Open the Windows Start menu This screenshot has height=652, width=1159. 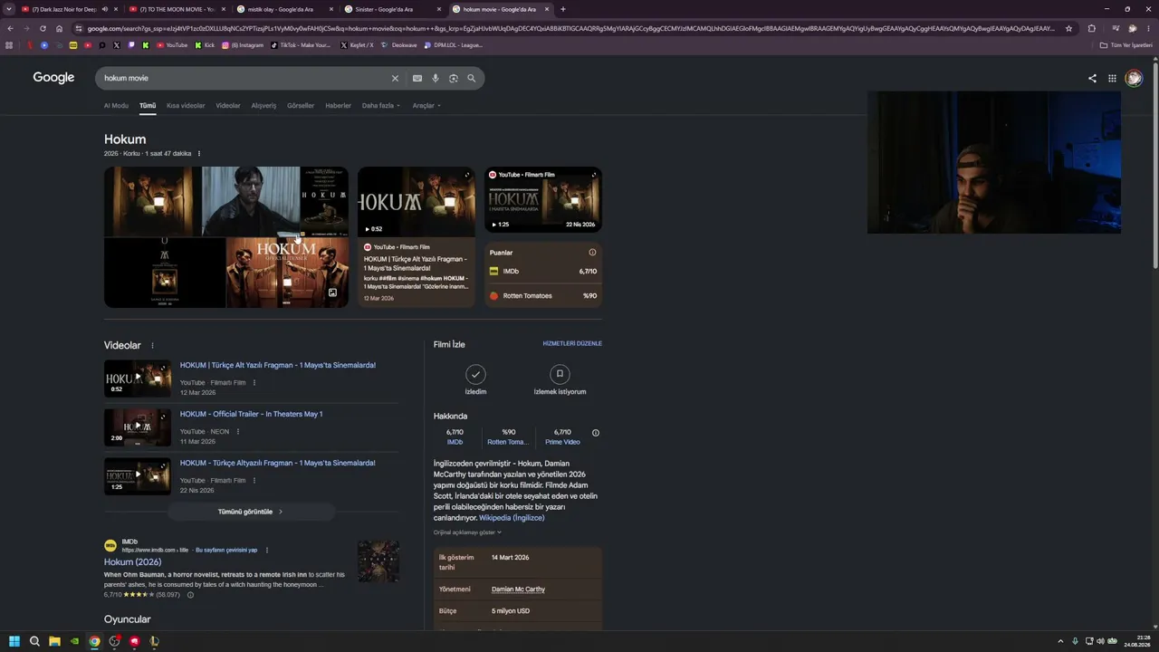(x=14, y=641)
